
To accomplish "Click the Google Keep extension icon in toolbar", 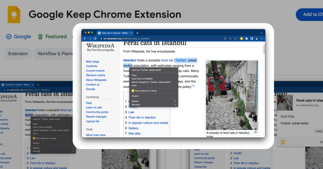I will (x=242, y=38).
